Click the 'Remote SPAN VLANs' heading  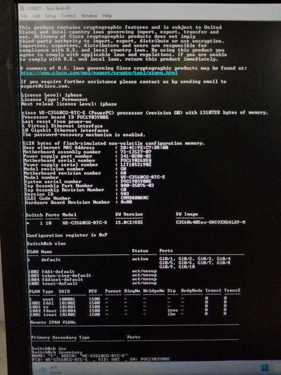53,322
